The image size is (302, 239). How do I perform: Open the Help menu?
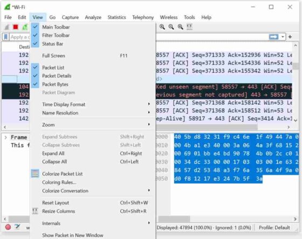point(206,17)
